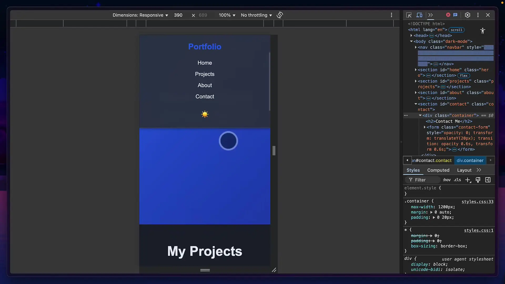Click the rotate screen icon
The height and width of the screenshot is (284, 505).
280,15
